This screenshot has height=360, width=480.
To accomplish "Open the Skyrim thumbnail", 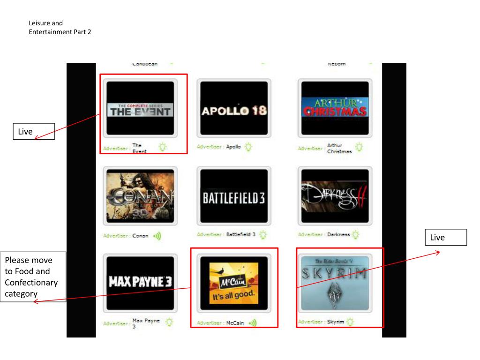I will 335,283.
